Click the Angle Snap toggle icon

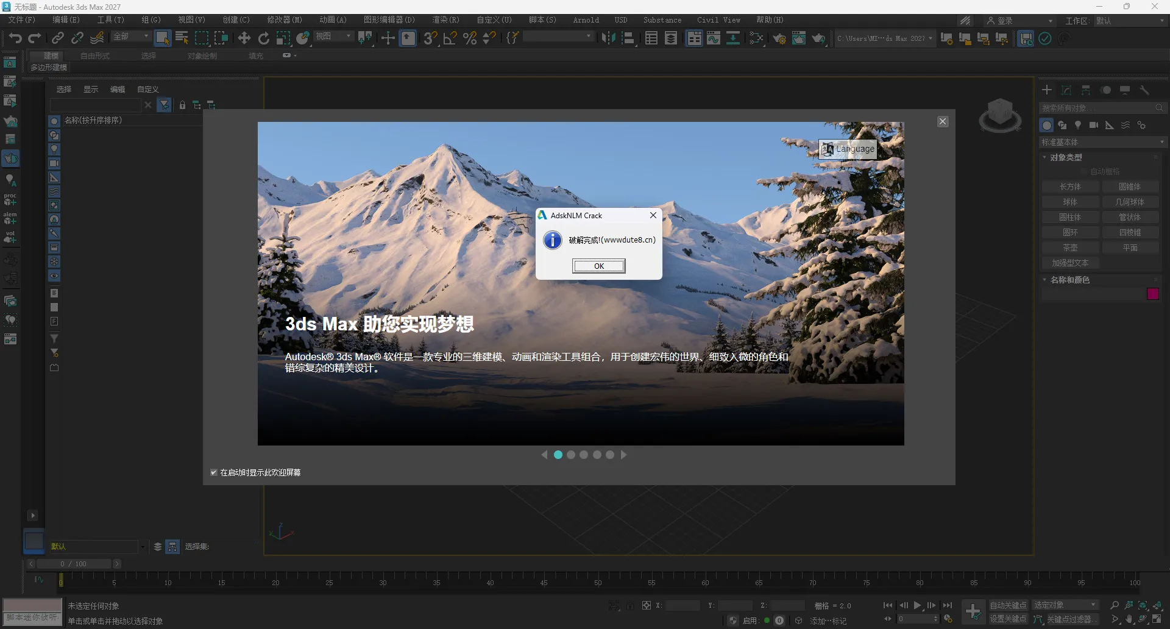pyautogui.click(x=450, y=38)
